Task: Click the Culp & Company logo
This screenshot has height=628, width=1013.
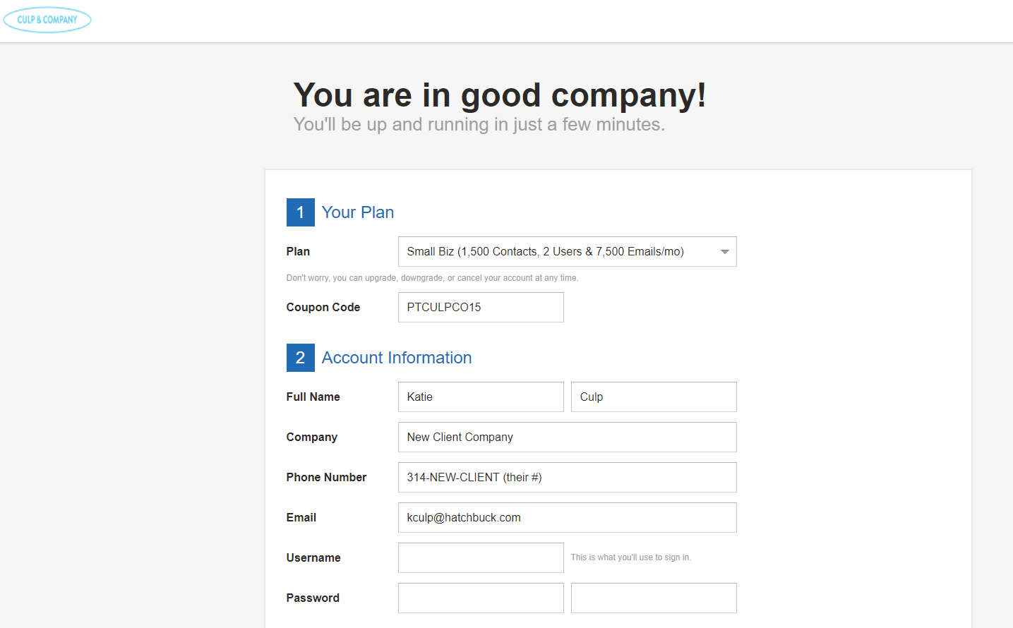Action: (47, 20)
